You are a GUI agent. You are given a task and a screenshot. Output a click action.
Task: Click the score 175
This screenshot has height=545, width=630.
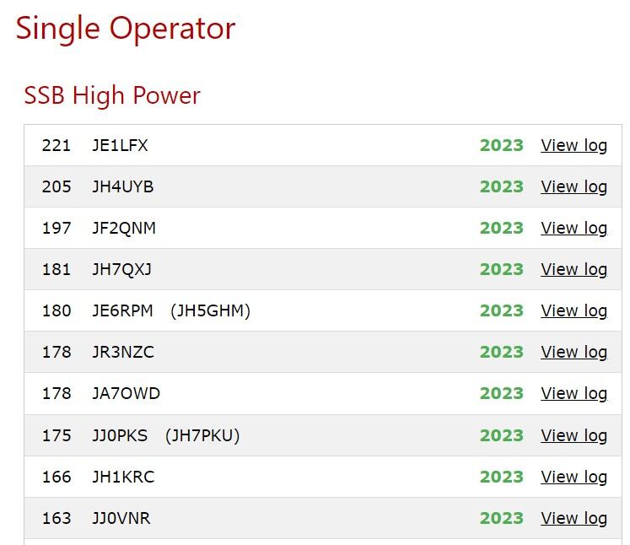tap(57, 435)
